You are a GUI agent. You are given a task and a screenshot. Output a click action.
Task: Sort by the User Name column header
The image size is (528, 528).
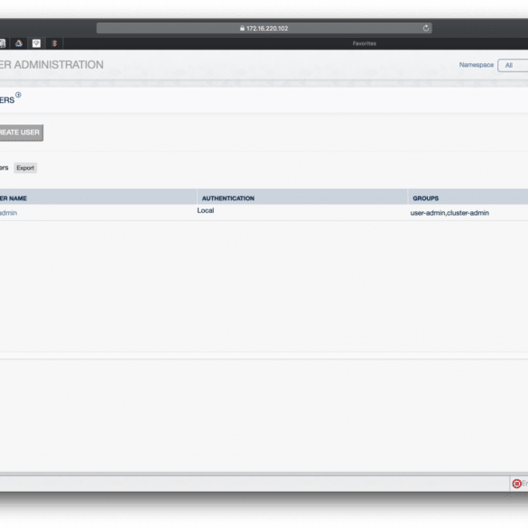pyautogui.click(x=98, y=198)
